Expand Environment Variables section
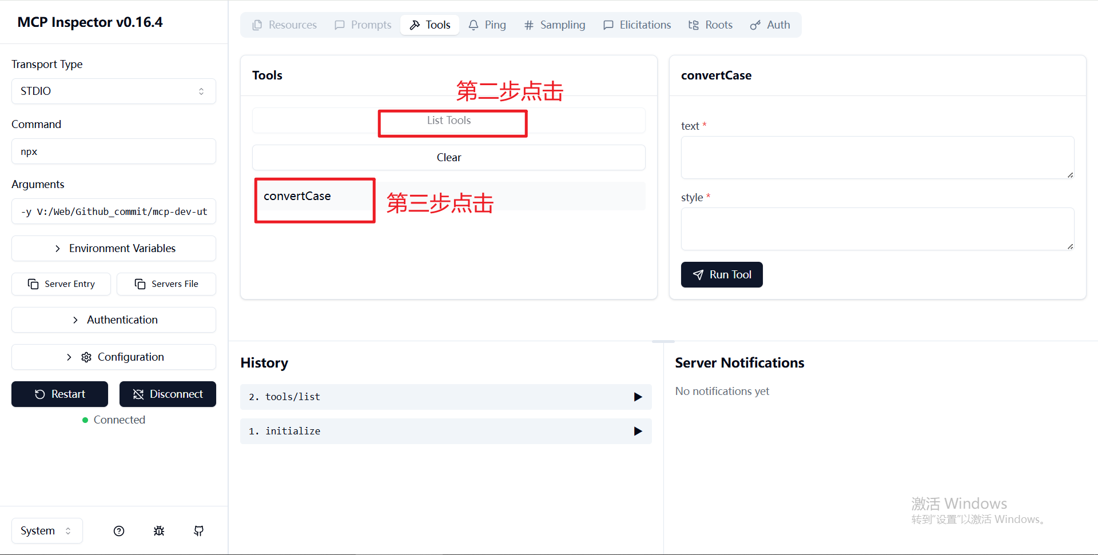The width and height of the screenshot is (1098, 555). pos(114,248)
